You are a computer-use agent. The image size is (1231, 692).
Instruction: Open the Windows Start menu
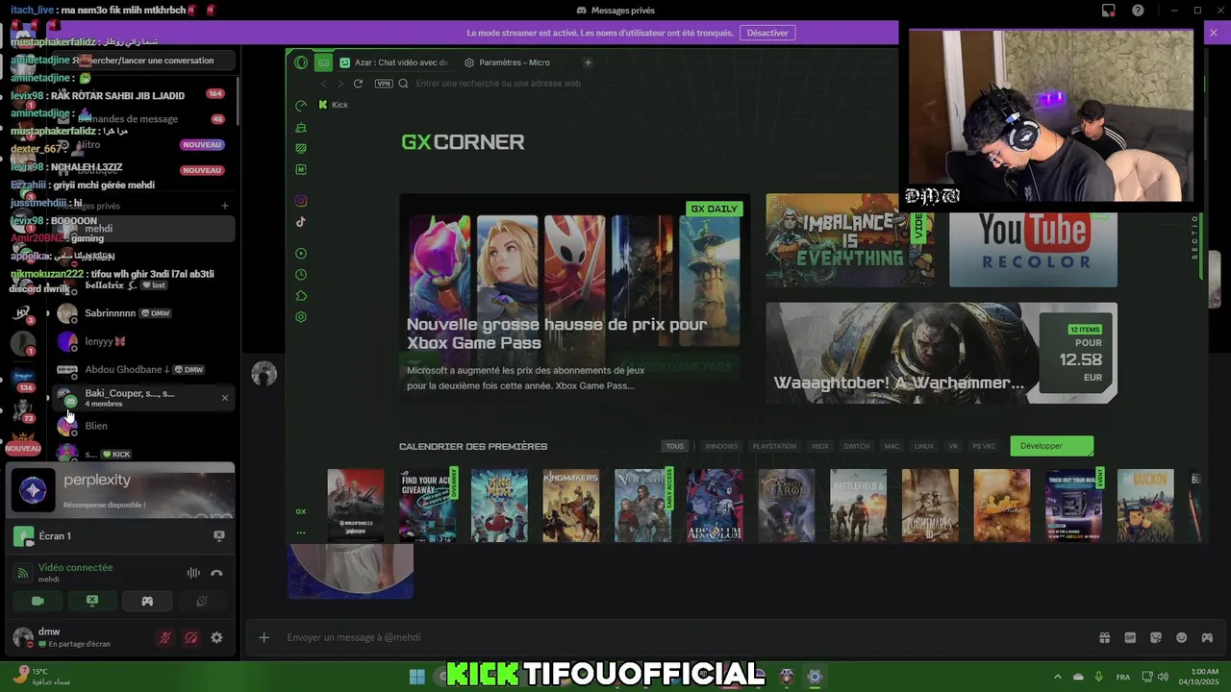pyautogui.click(x=416, y=677)
